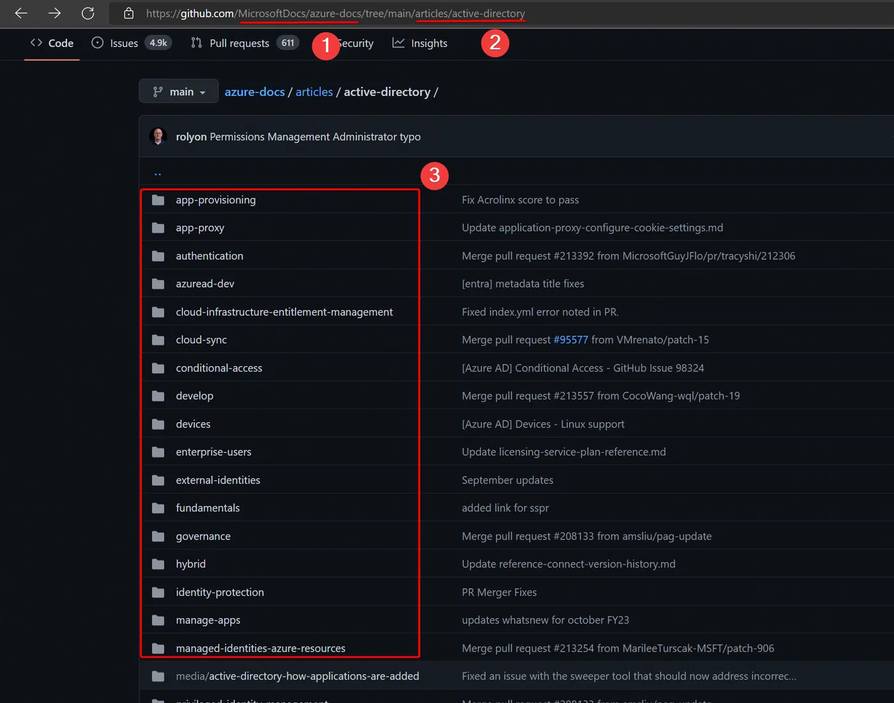Click the folder icon for external-identities
Viewport: 894px width, 703px height.
pyautogui.click(x=158, y=480)
